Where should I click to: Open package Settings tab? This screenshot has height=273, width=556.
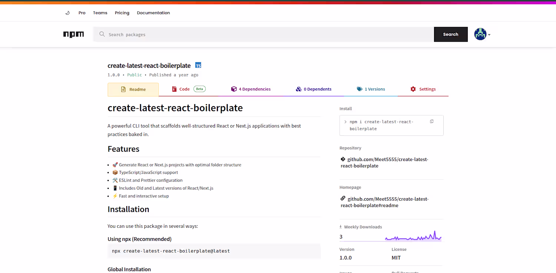[x=423, y=89]
